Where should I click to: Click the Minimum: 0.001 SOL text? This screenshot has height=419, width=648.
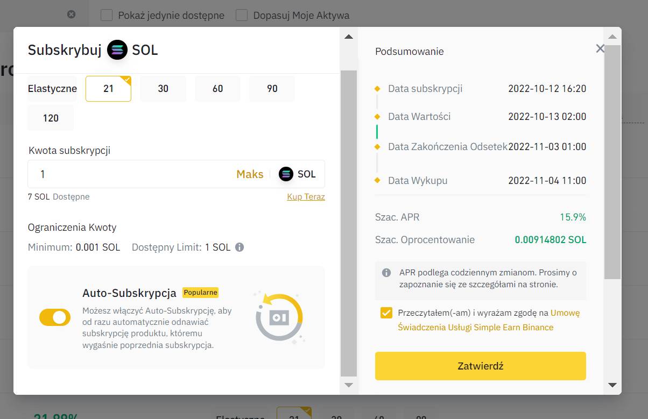[74, 247]
